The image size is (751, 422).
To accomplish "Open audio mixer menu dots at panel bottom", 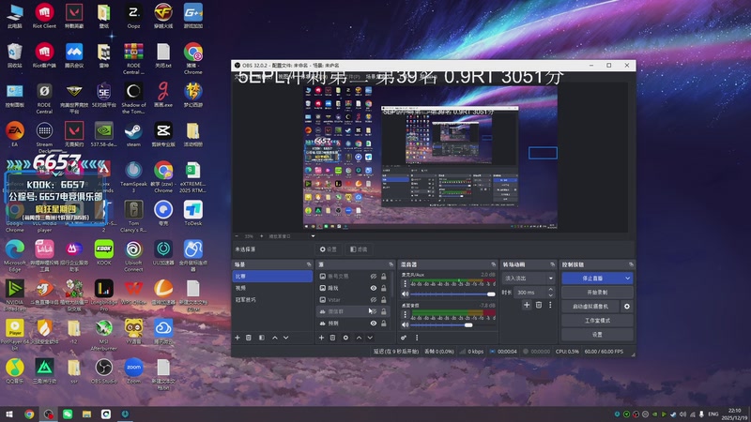I will pos(417,338).
